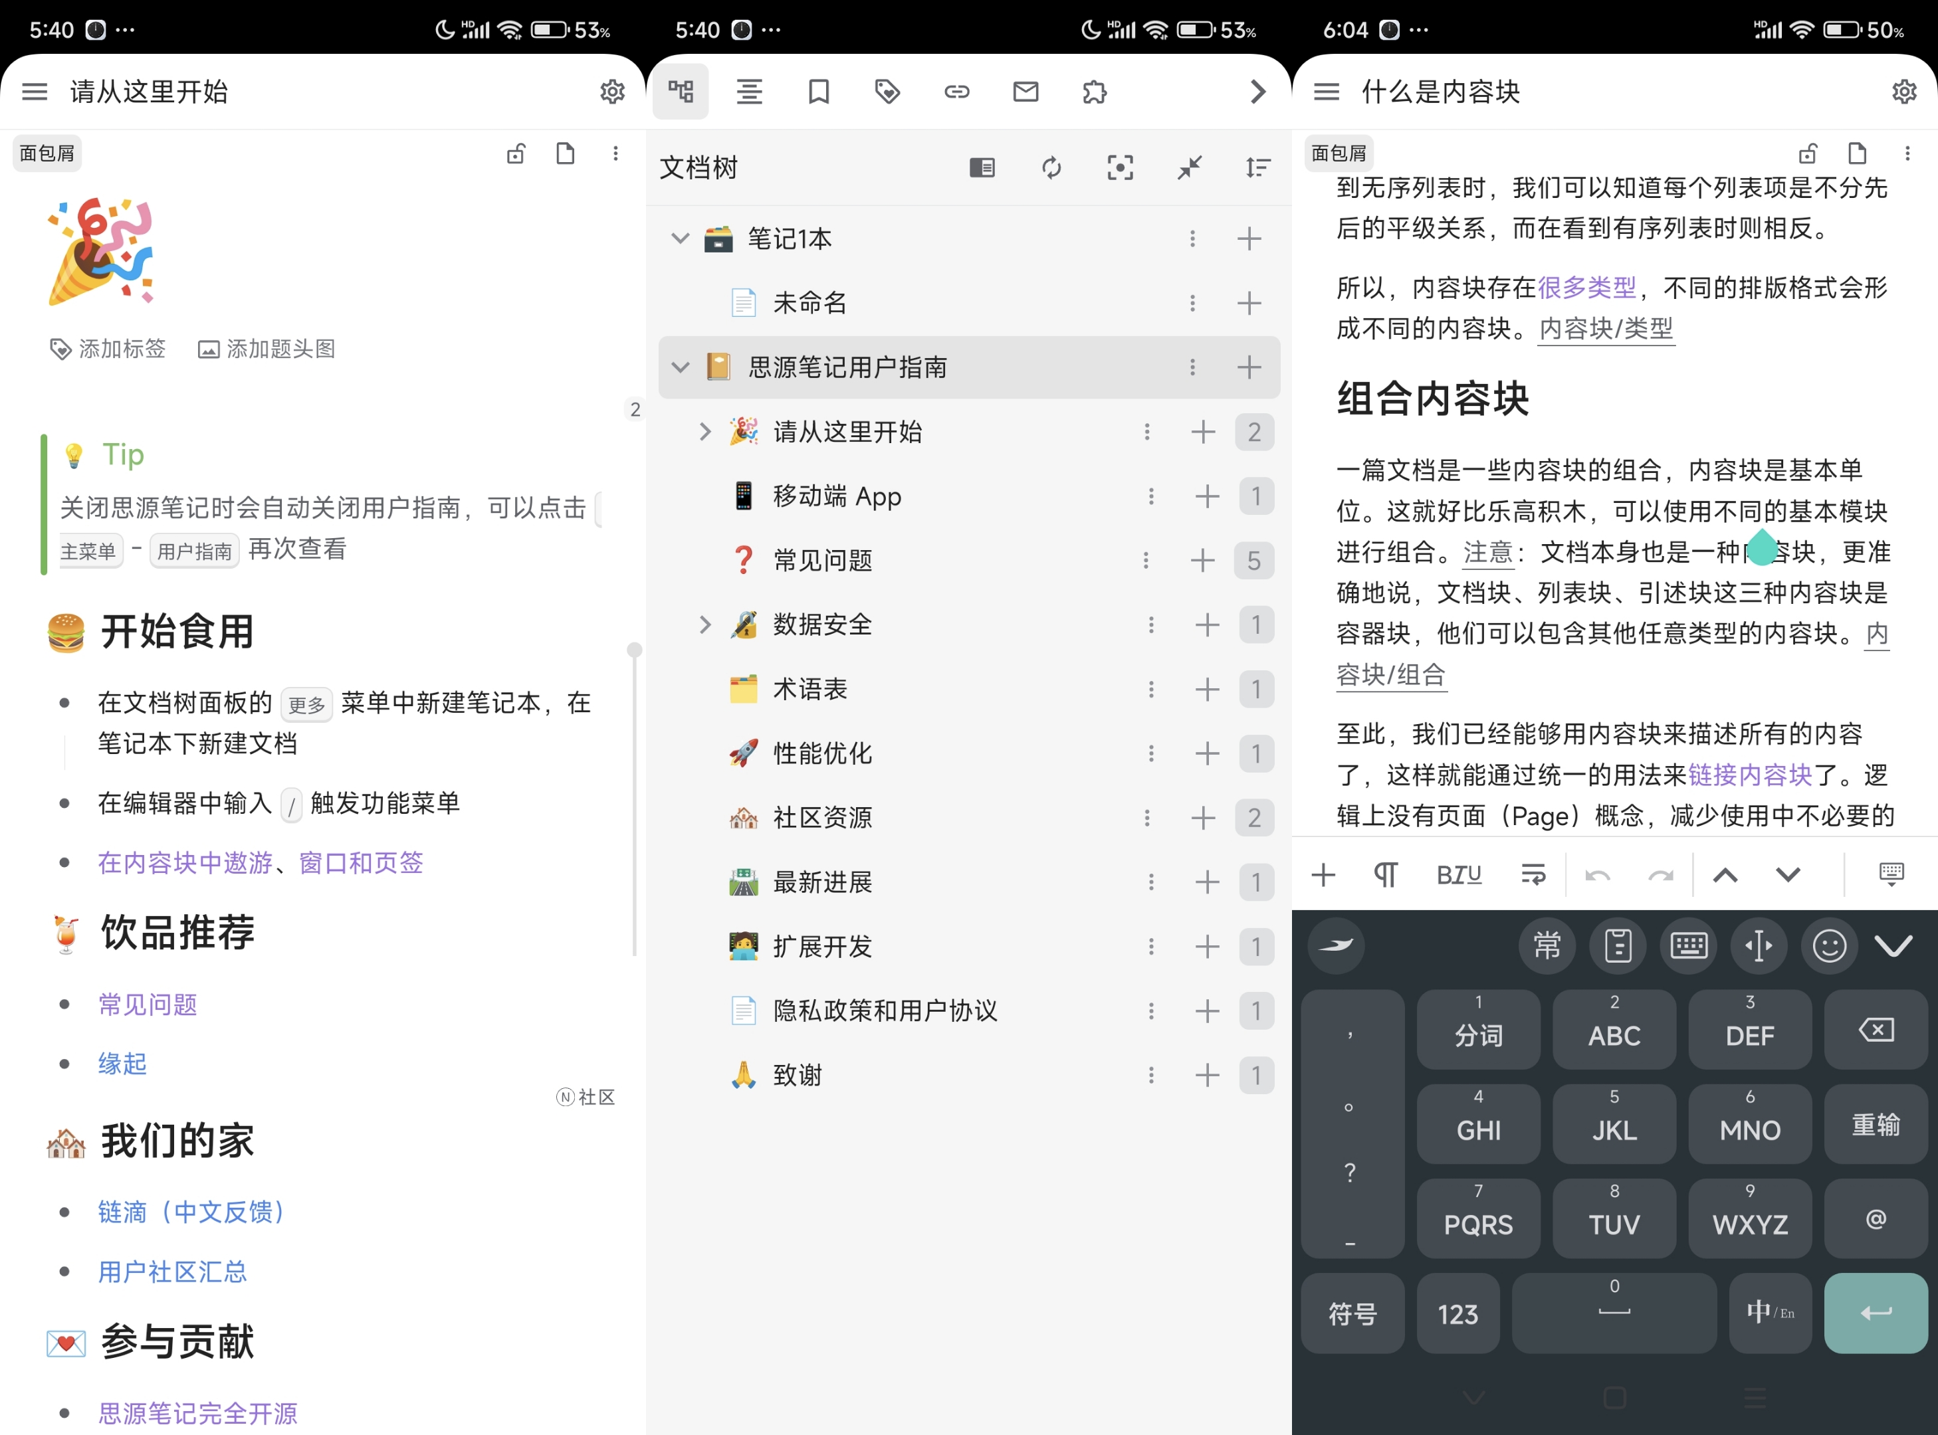Open the outline panel icon
The width and height of the screenshot is (1938, 1435).
tap(749, 91)
